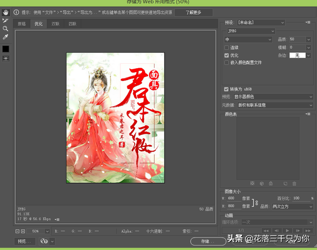
Task: Click the trash delete color icon
Action: (x=294, y=183)
